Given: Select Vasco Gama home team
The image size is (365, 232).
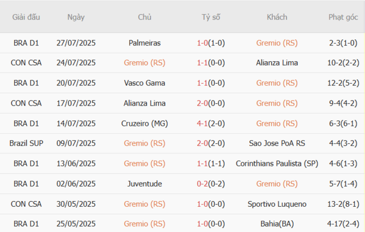Looking at the screenshot, I should pos(144,83).
